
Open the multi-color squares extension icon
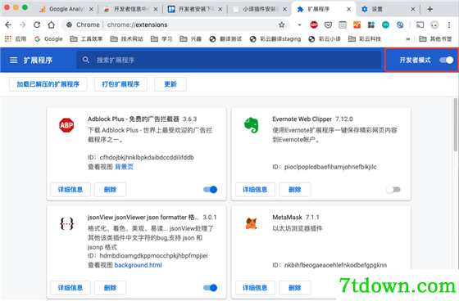371,25
